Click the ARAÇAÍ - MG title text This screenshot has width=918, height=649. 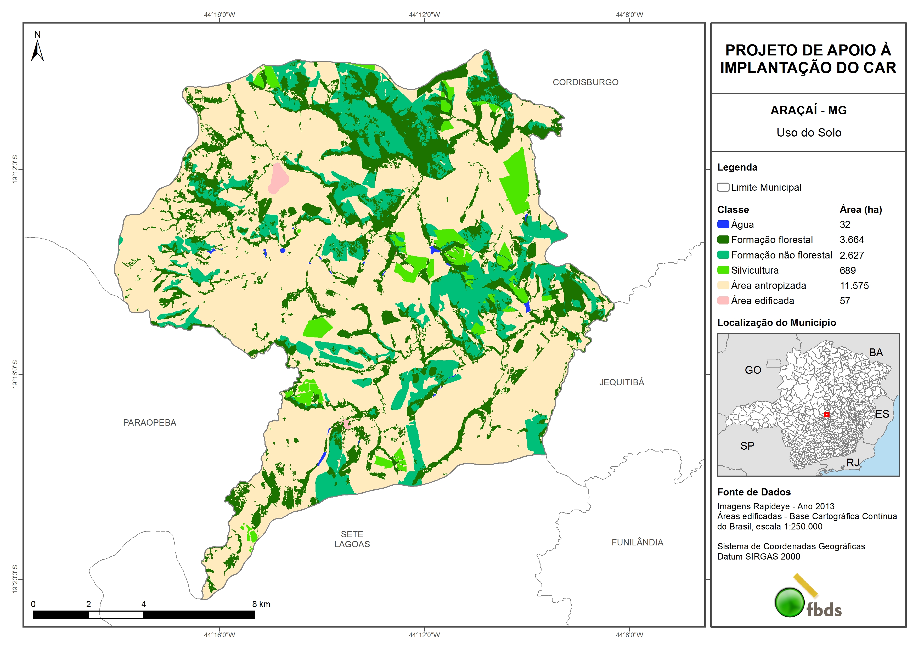point(808,110)
